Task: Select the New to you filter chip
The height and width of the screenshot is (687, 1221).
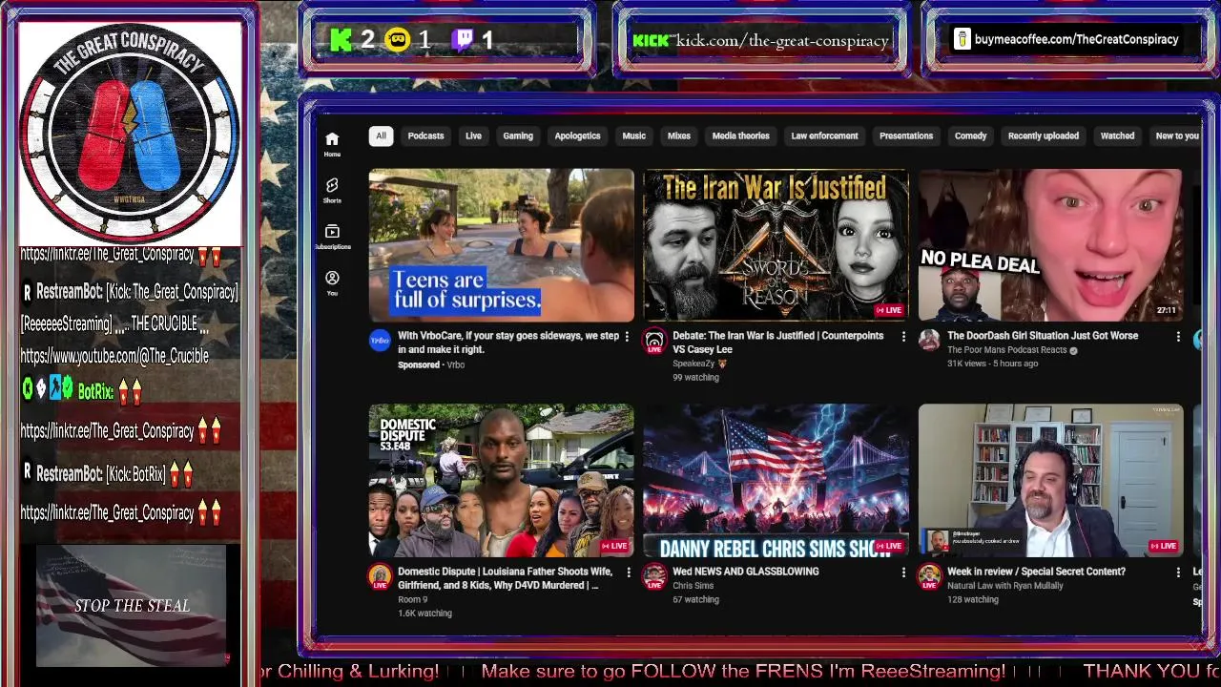Action: [x=1177, y=135]
